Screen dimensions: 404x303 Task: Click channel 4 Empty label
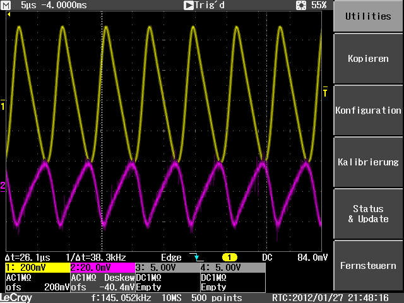[213, 287]
